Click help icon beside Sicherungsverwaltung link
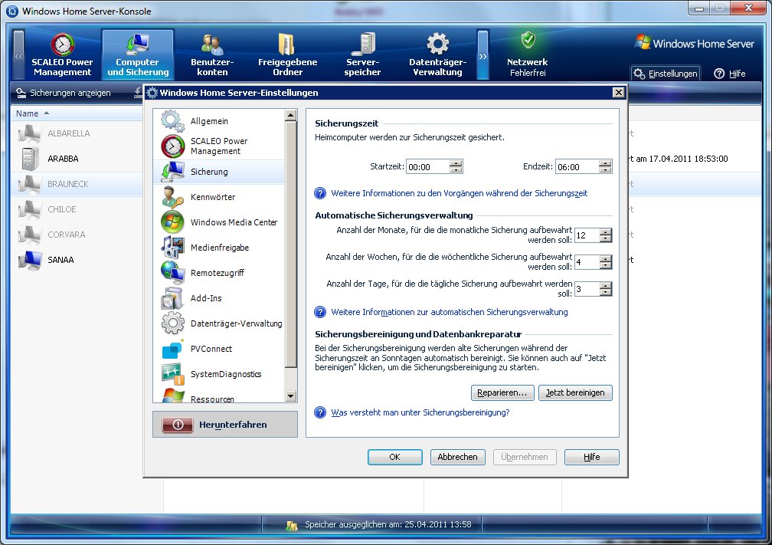 pyautogui.click(x=320, y=312)
